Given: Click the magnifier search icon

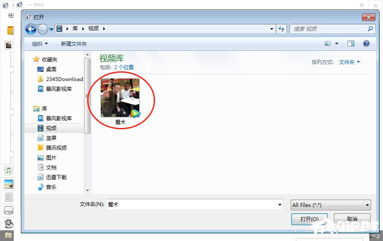Looking at the screenshot, I should [370, 29].
